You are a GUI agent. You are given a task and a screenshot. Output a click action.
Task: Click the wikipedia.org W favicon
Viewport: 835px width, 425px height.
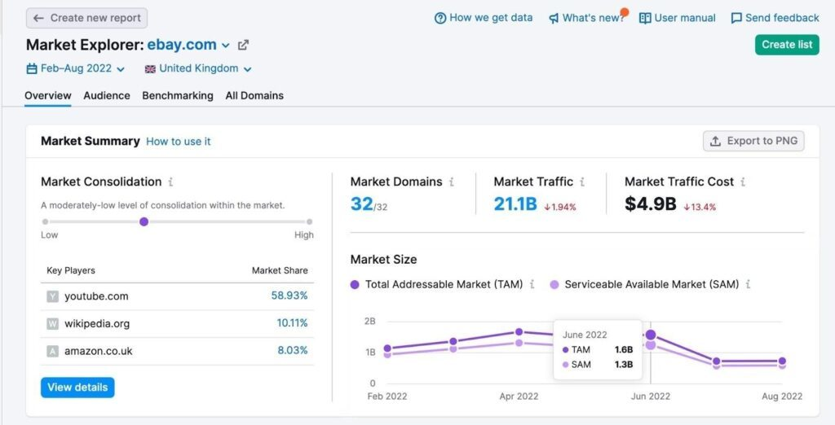click(52, 323)
